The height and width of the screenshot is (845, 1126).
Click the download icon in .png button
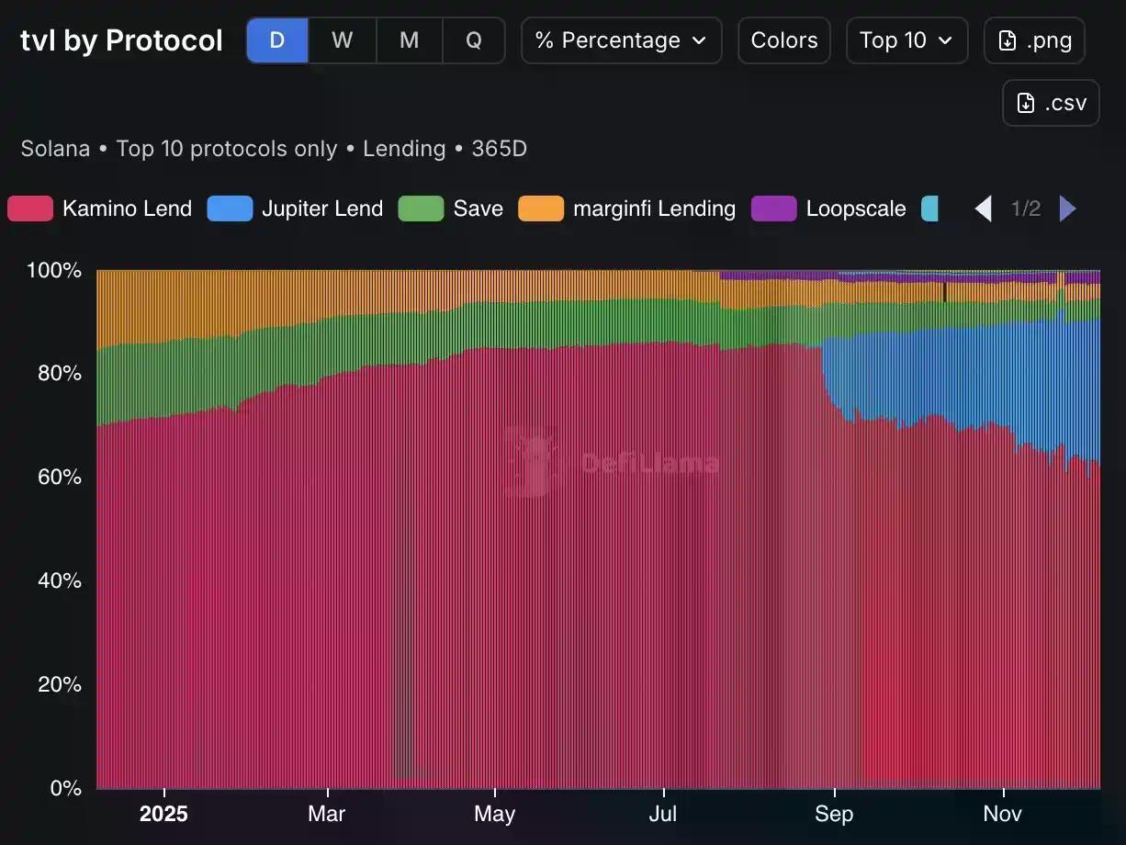1008,40
